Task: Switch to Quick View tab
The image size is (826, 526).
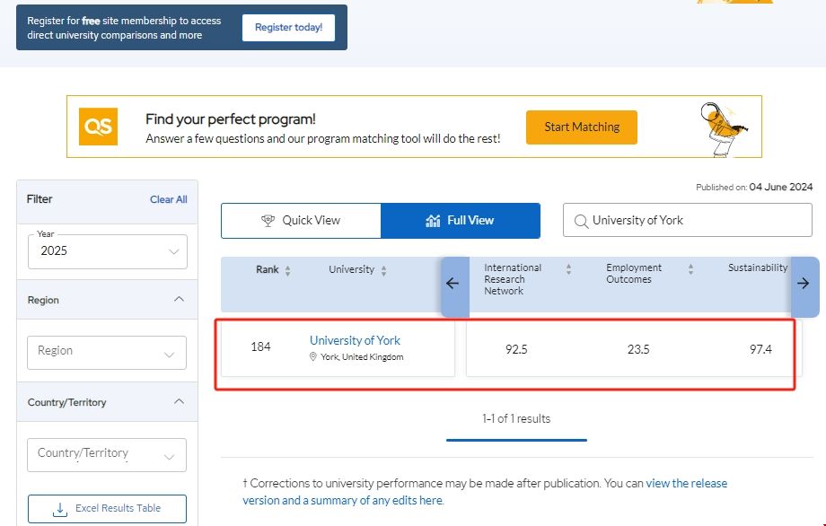Action: pyautogui.click(x=301, y=221)
